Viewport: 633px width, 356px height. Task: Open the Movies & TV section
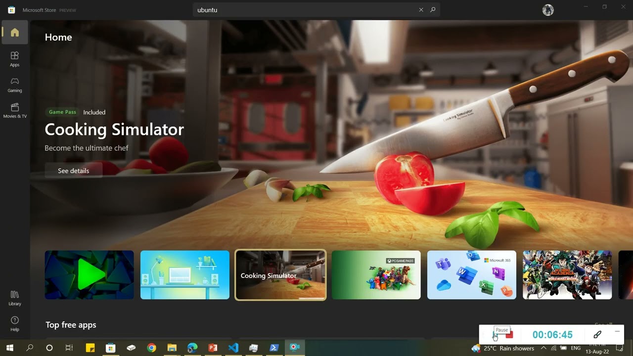pyautogui.click(x=15, y=110)
